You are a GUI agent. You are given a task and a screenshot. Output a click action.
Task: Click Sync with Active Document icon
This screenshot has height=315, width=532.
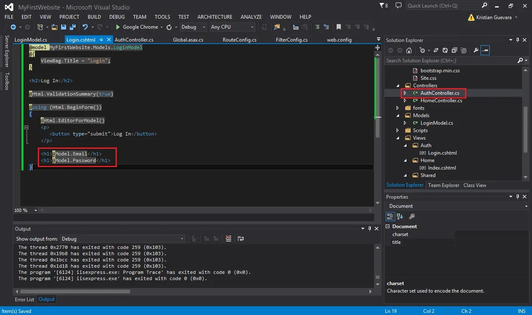436,50
